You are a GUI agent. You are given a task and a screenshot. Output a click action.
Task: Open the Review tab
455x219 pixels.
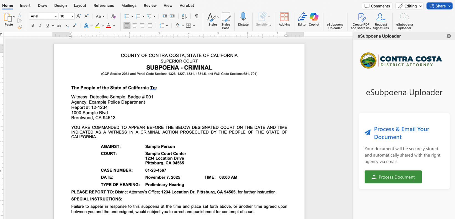tap(150, 6)
